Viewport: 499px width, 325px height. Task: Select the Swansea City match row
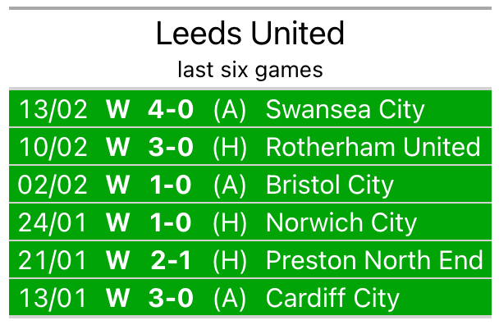coord(250,109)
